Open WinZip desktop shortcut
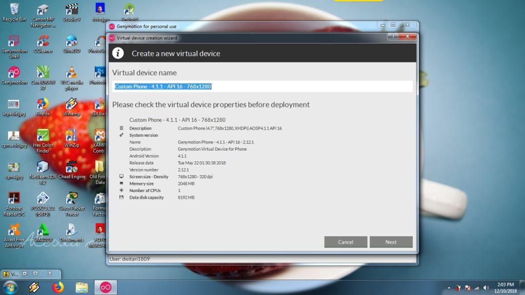 [x=72, y=138]
